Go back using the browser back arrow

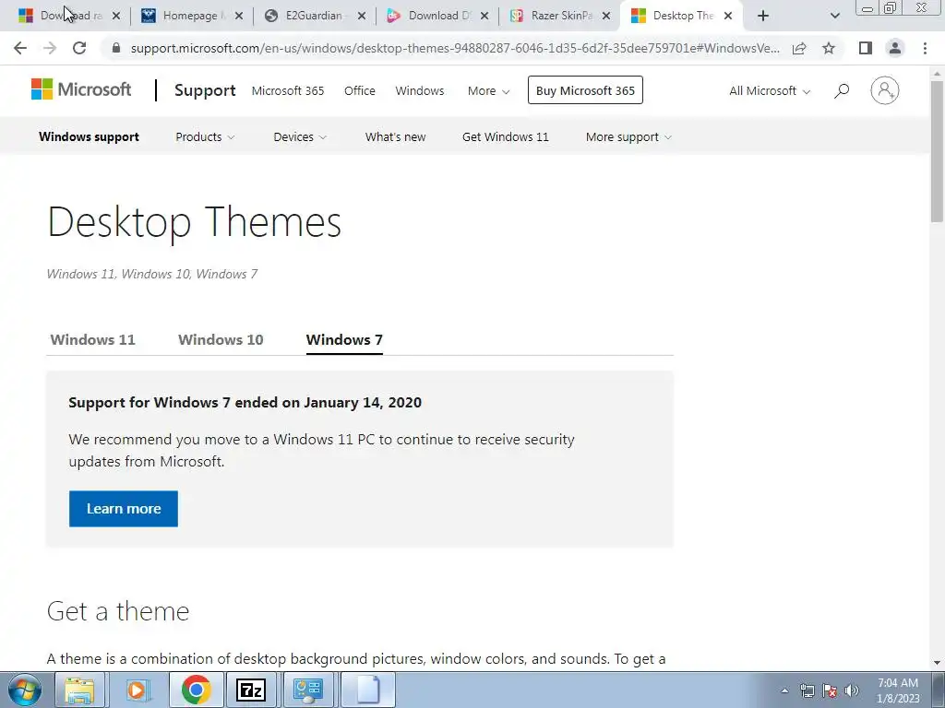coord(20,48)
